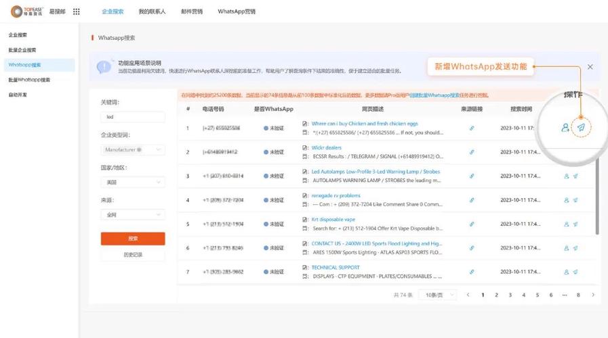
Task: Go to page 3
Action: [510, 295]
